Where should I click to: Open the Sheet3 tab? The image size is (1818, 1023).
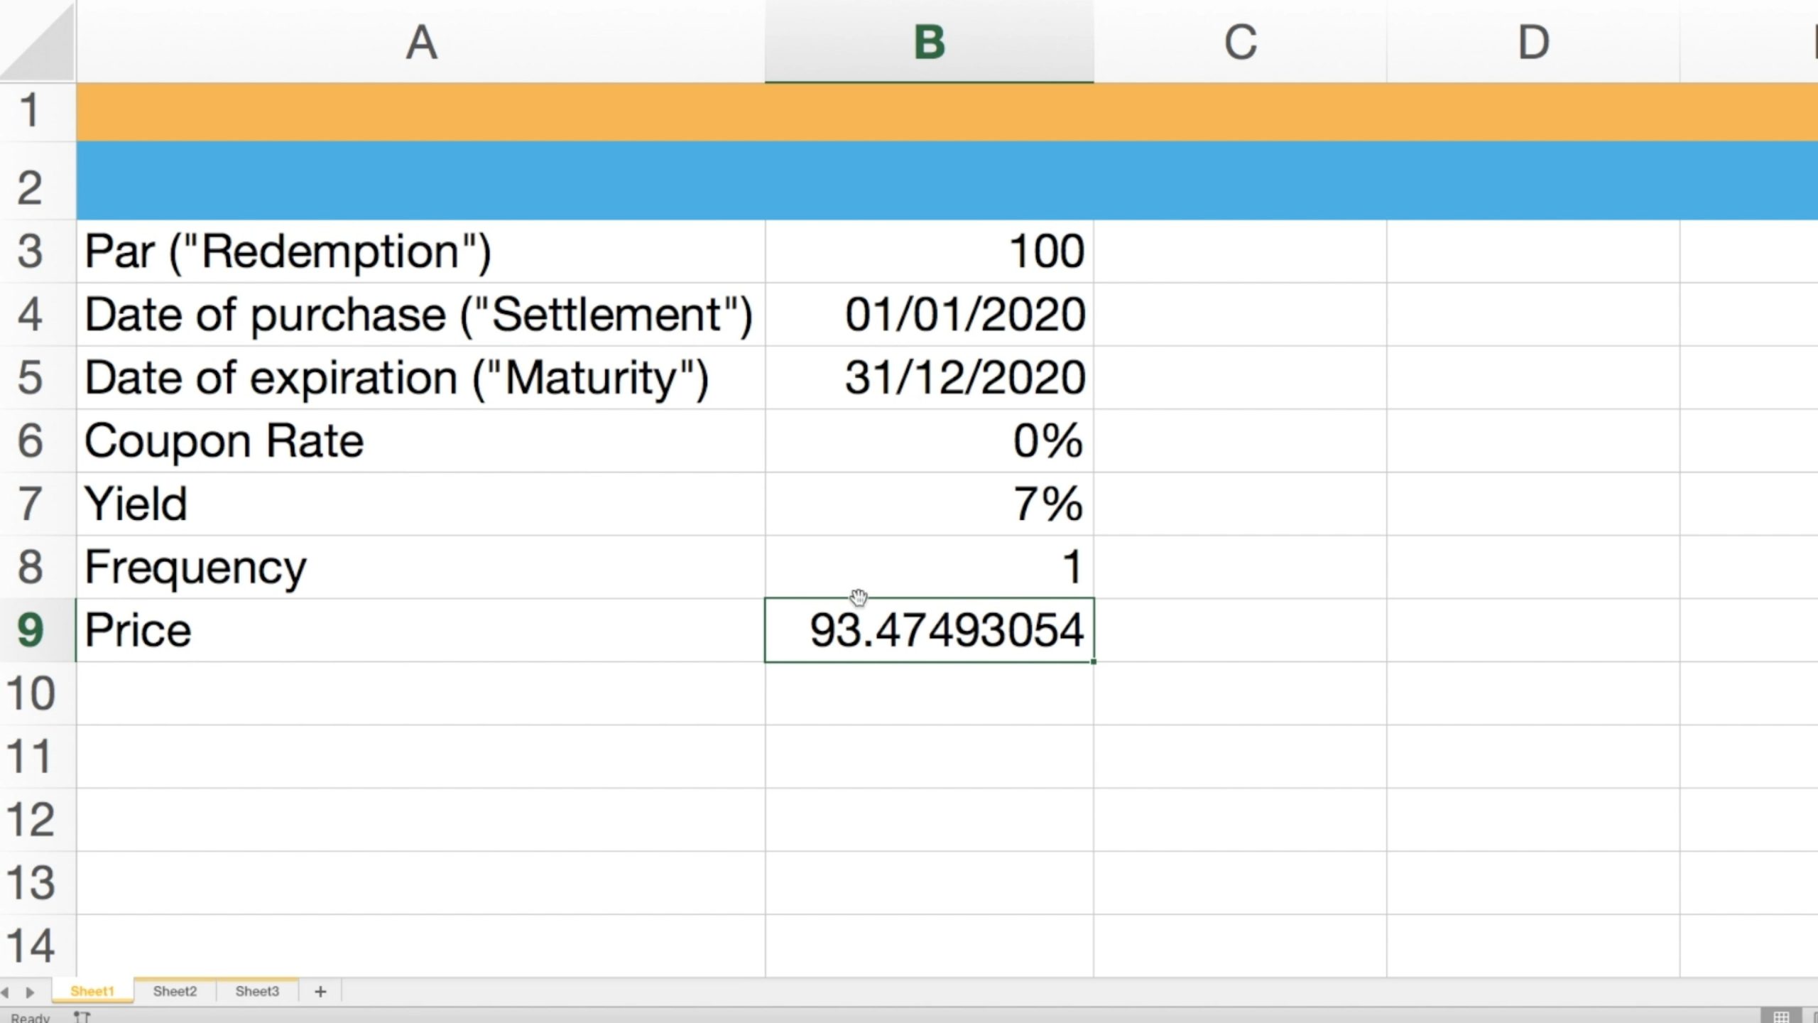coord(257,991)
